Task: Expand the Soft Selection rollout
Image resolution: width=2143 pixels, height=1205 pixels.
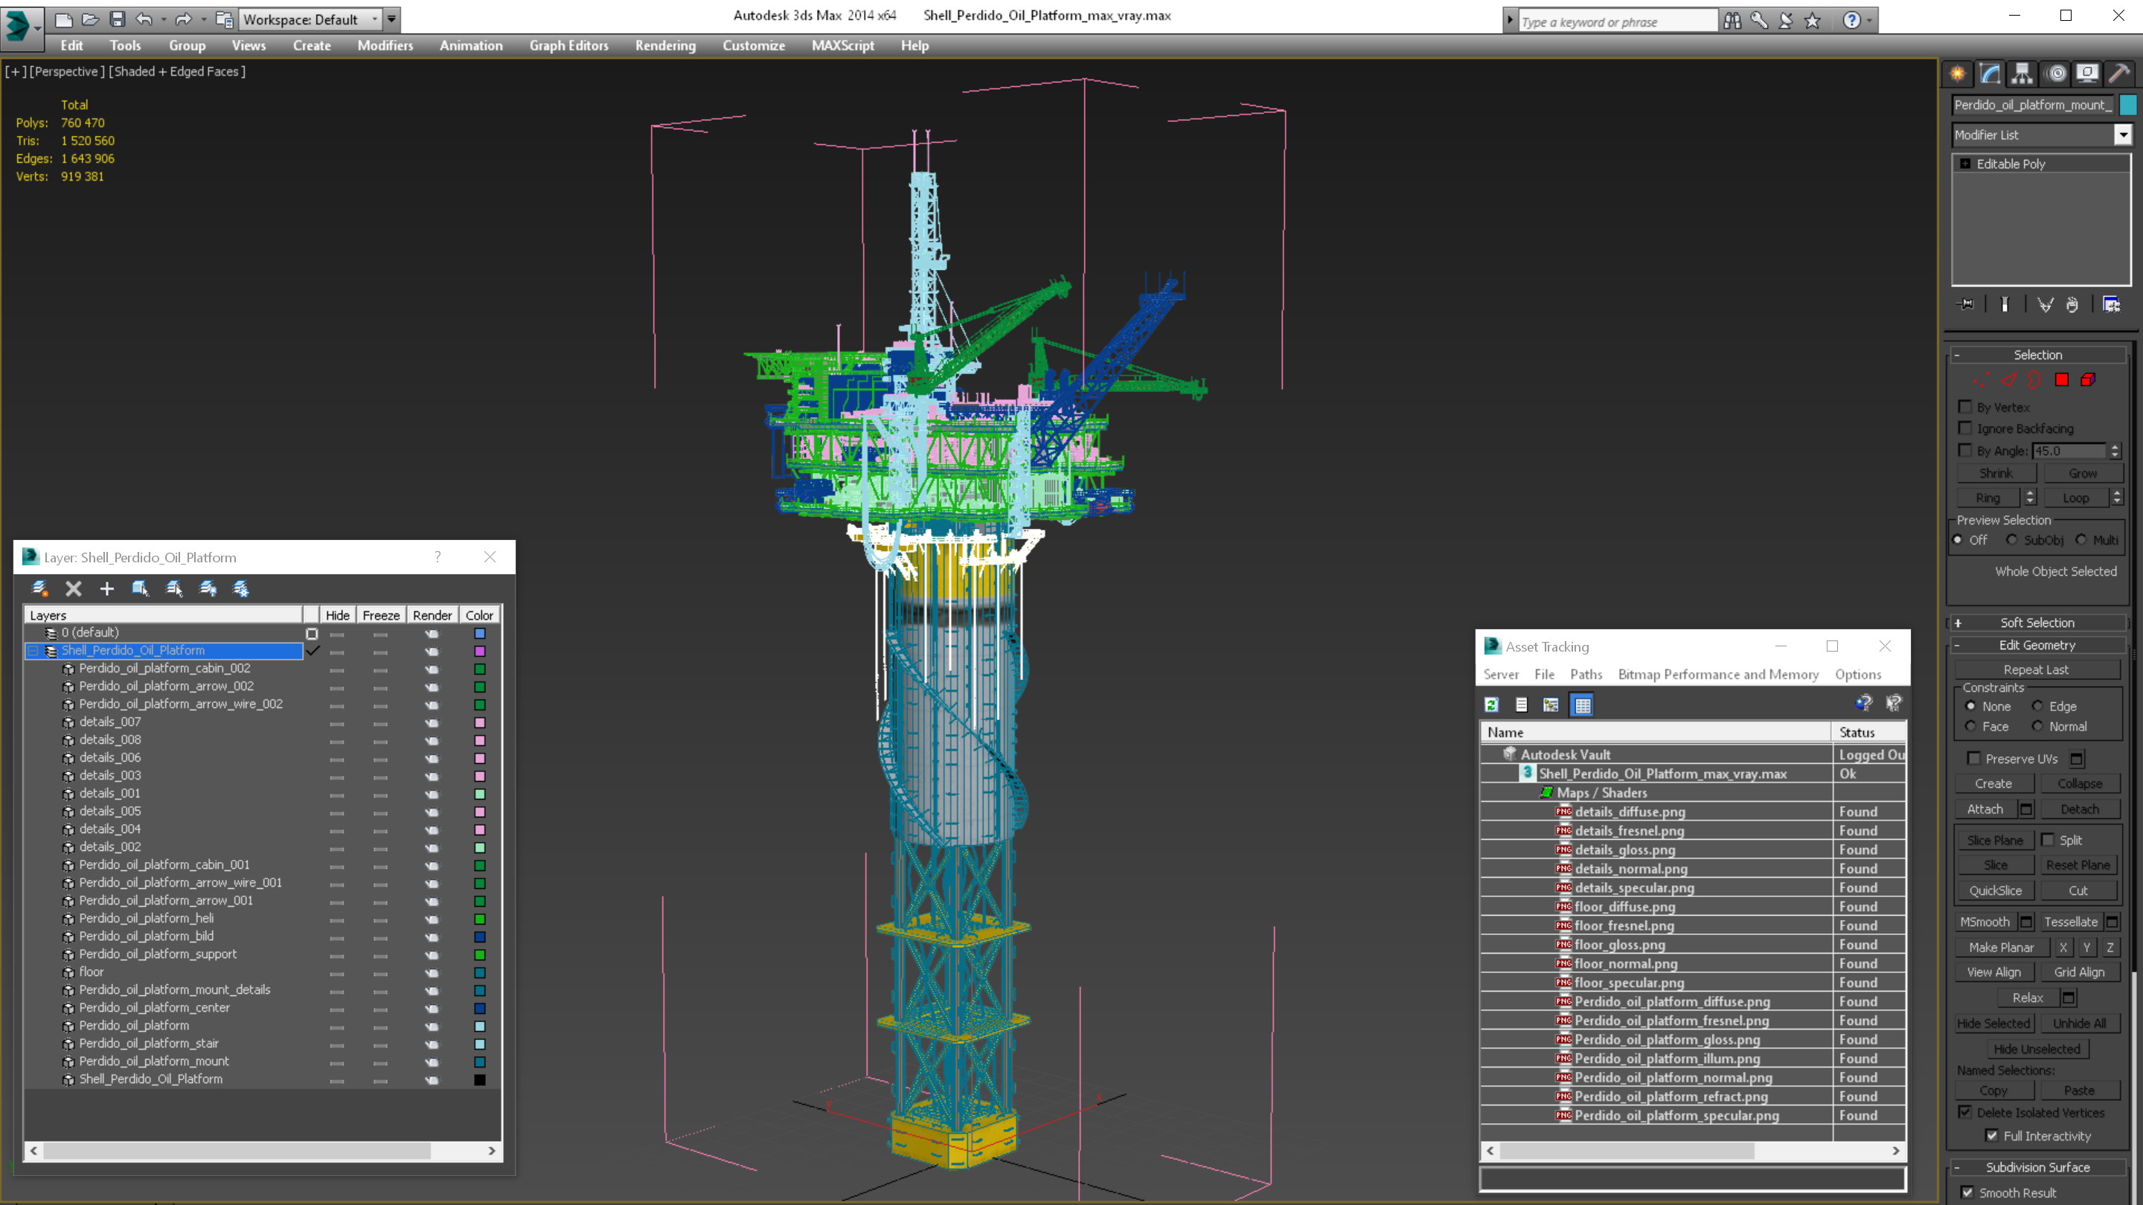Action: pos(2037,623)
